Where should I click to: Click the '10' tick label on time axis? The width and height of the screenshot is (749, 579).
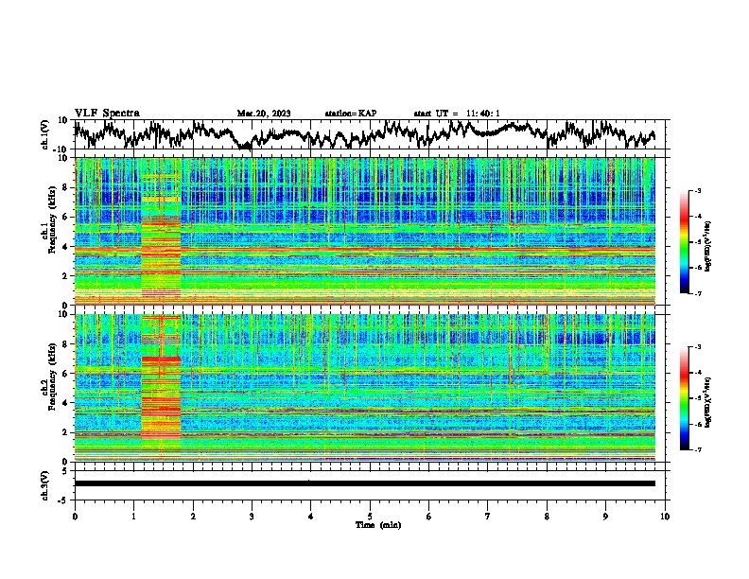(665, 517)
